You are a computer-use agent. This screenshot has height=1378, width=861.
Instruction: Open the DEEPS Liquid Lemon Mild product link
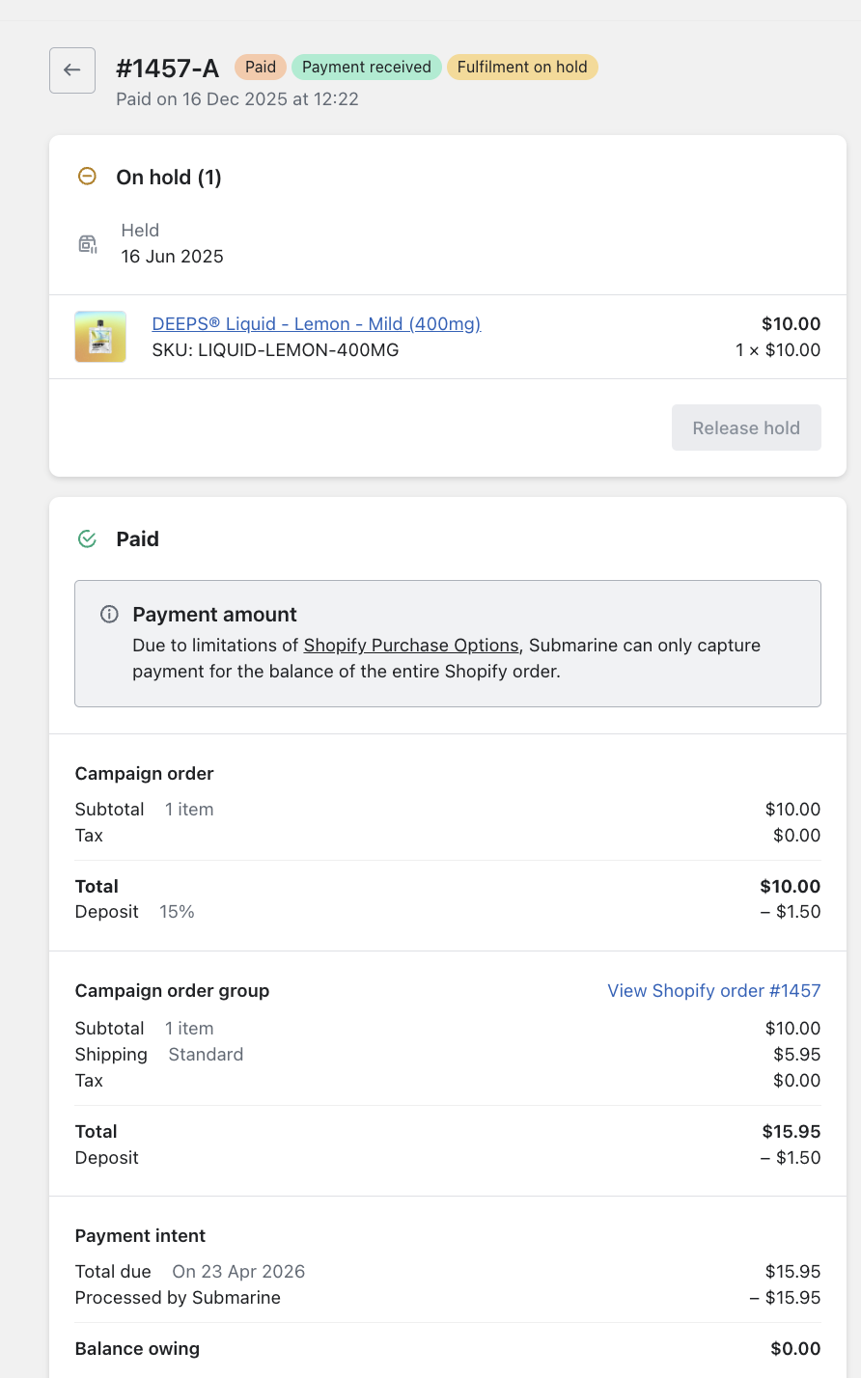tap(317, 324)
